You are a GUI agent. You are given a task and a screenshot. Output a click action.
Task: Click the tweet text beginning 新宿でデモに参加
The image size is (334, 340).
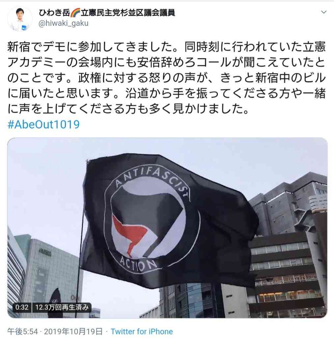click(x=166, y=78)
